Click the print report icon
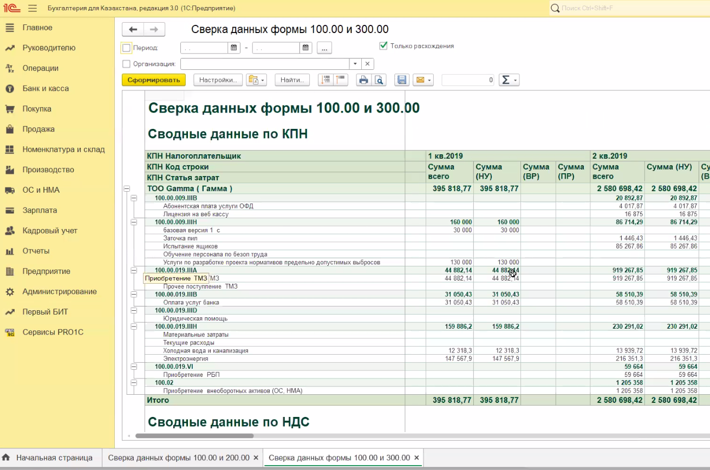The height and width of the screenshot is (470, 710). (x=363, y=80)
